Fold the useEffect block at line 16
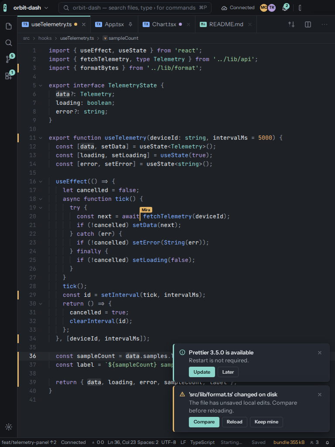 [x=41, y=182]
